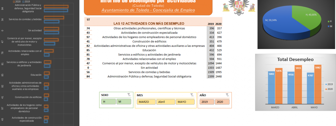Select the MAYO 2020 bar labeled 5982
Image resolution: width=336 pixels, height=126 pixels.
(318, 84)
